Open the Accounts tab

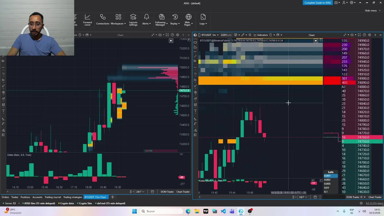coord(37,197)
